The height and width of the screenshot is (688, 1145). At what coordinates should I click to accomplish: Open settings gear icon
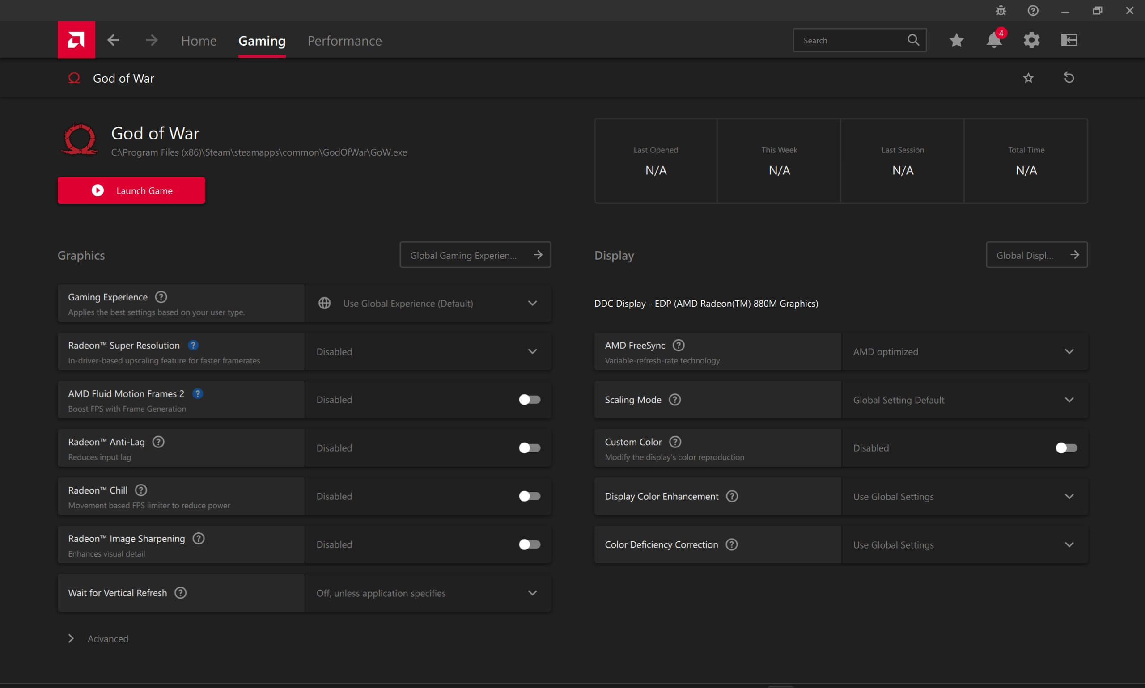point(1031,40)
